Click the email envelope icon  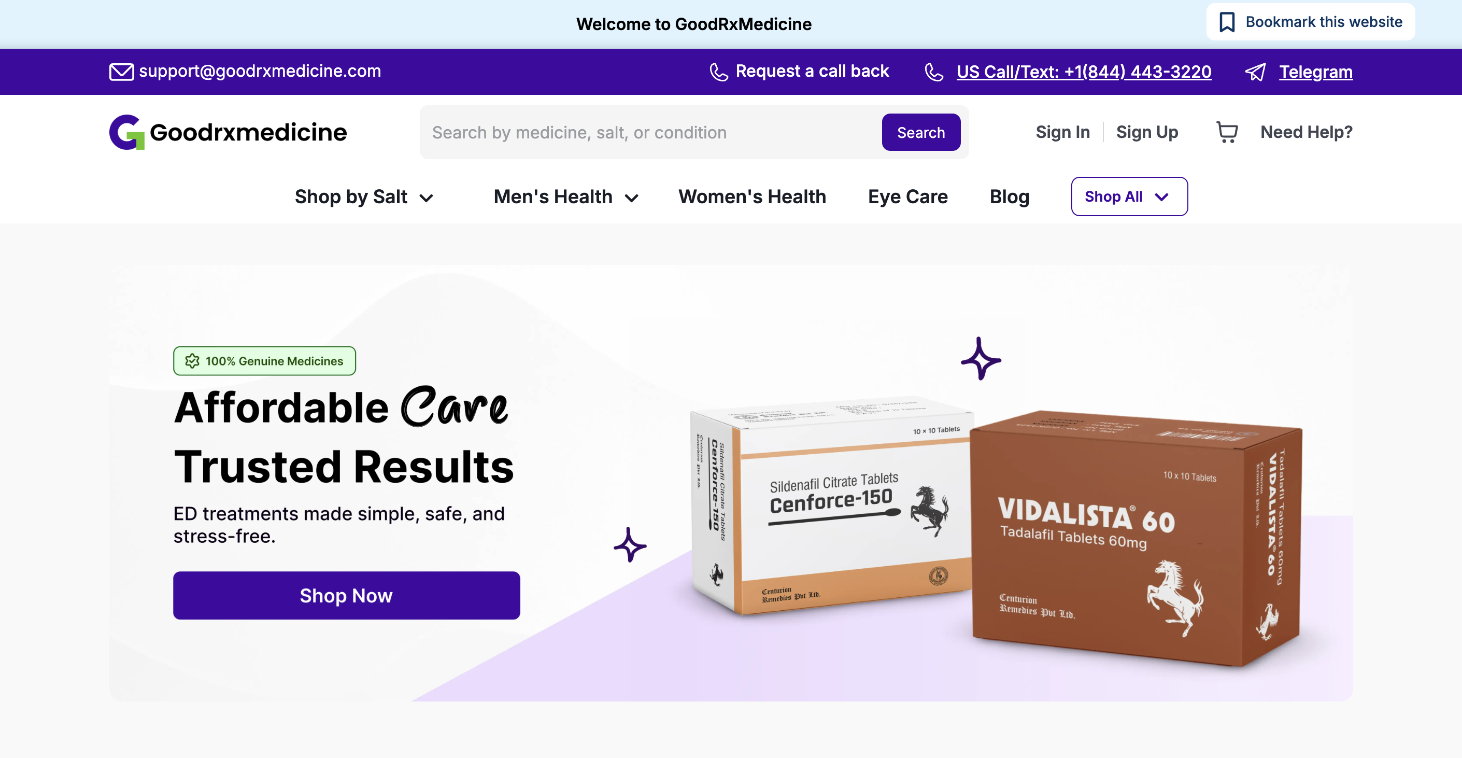pyautogui.click(x=121, y=72)
